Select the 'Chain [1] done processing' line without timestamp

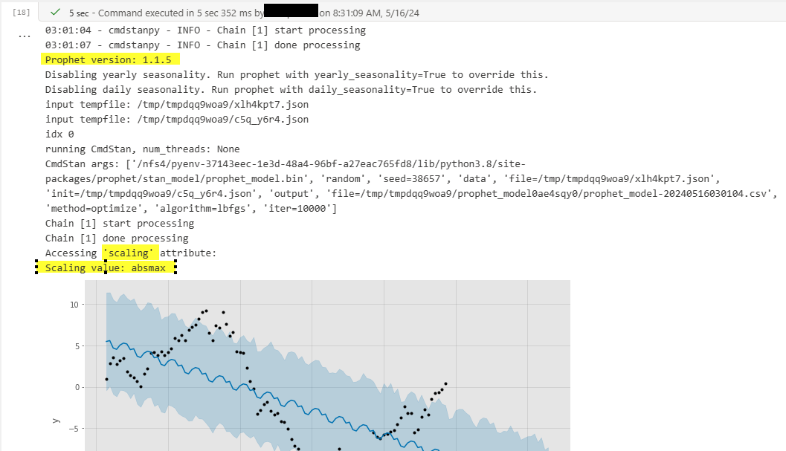pos(117,238)
